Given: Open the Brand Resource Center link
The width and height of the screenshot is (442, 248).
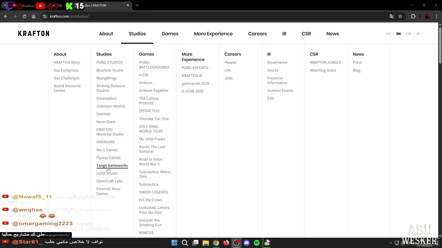Looking at the screenshot, I should [x=67, y=88].
